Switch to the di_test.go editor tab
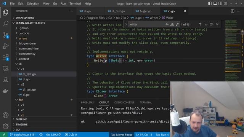Image resolution: width=244 pixels, height=137 pixels. click(118, 11)
